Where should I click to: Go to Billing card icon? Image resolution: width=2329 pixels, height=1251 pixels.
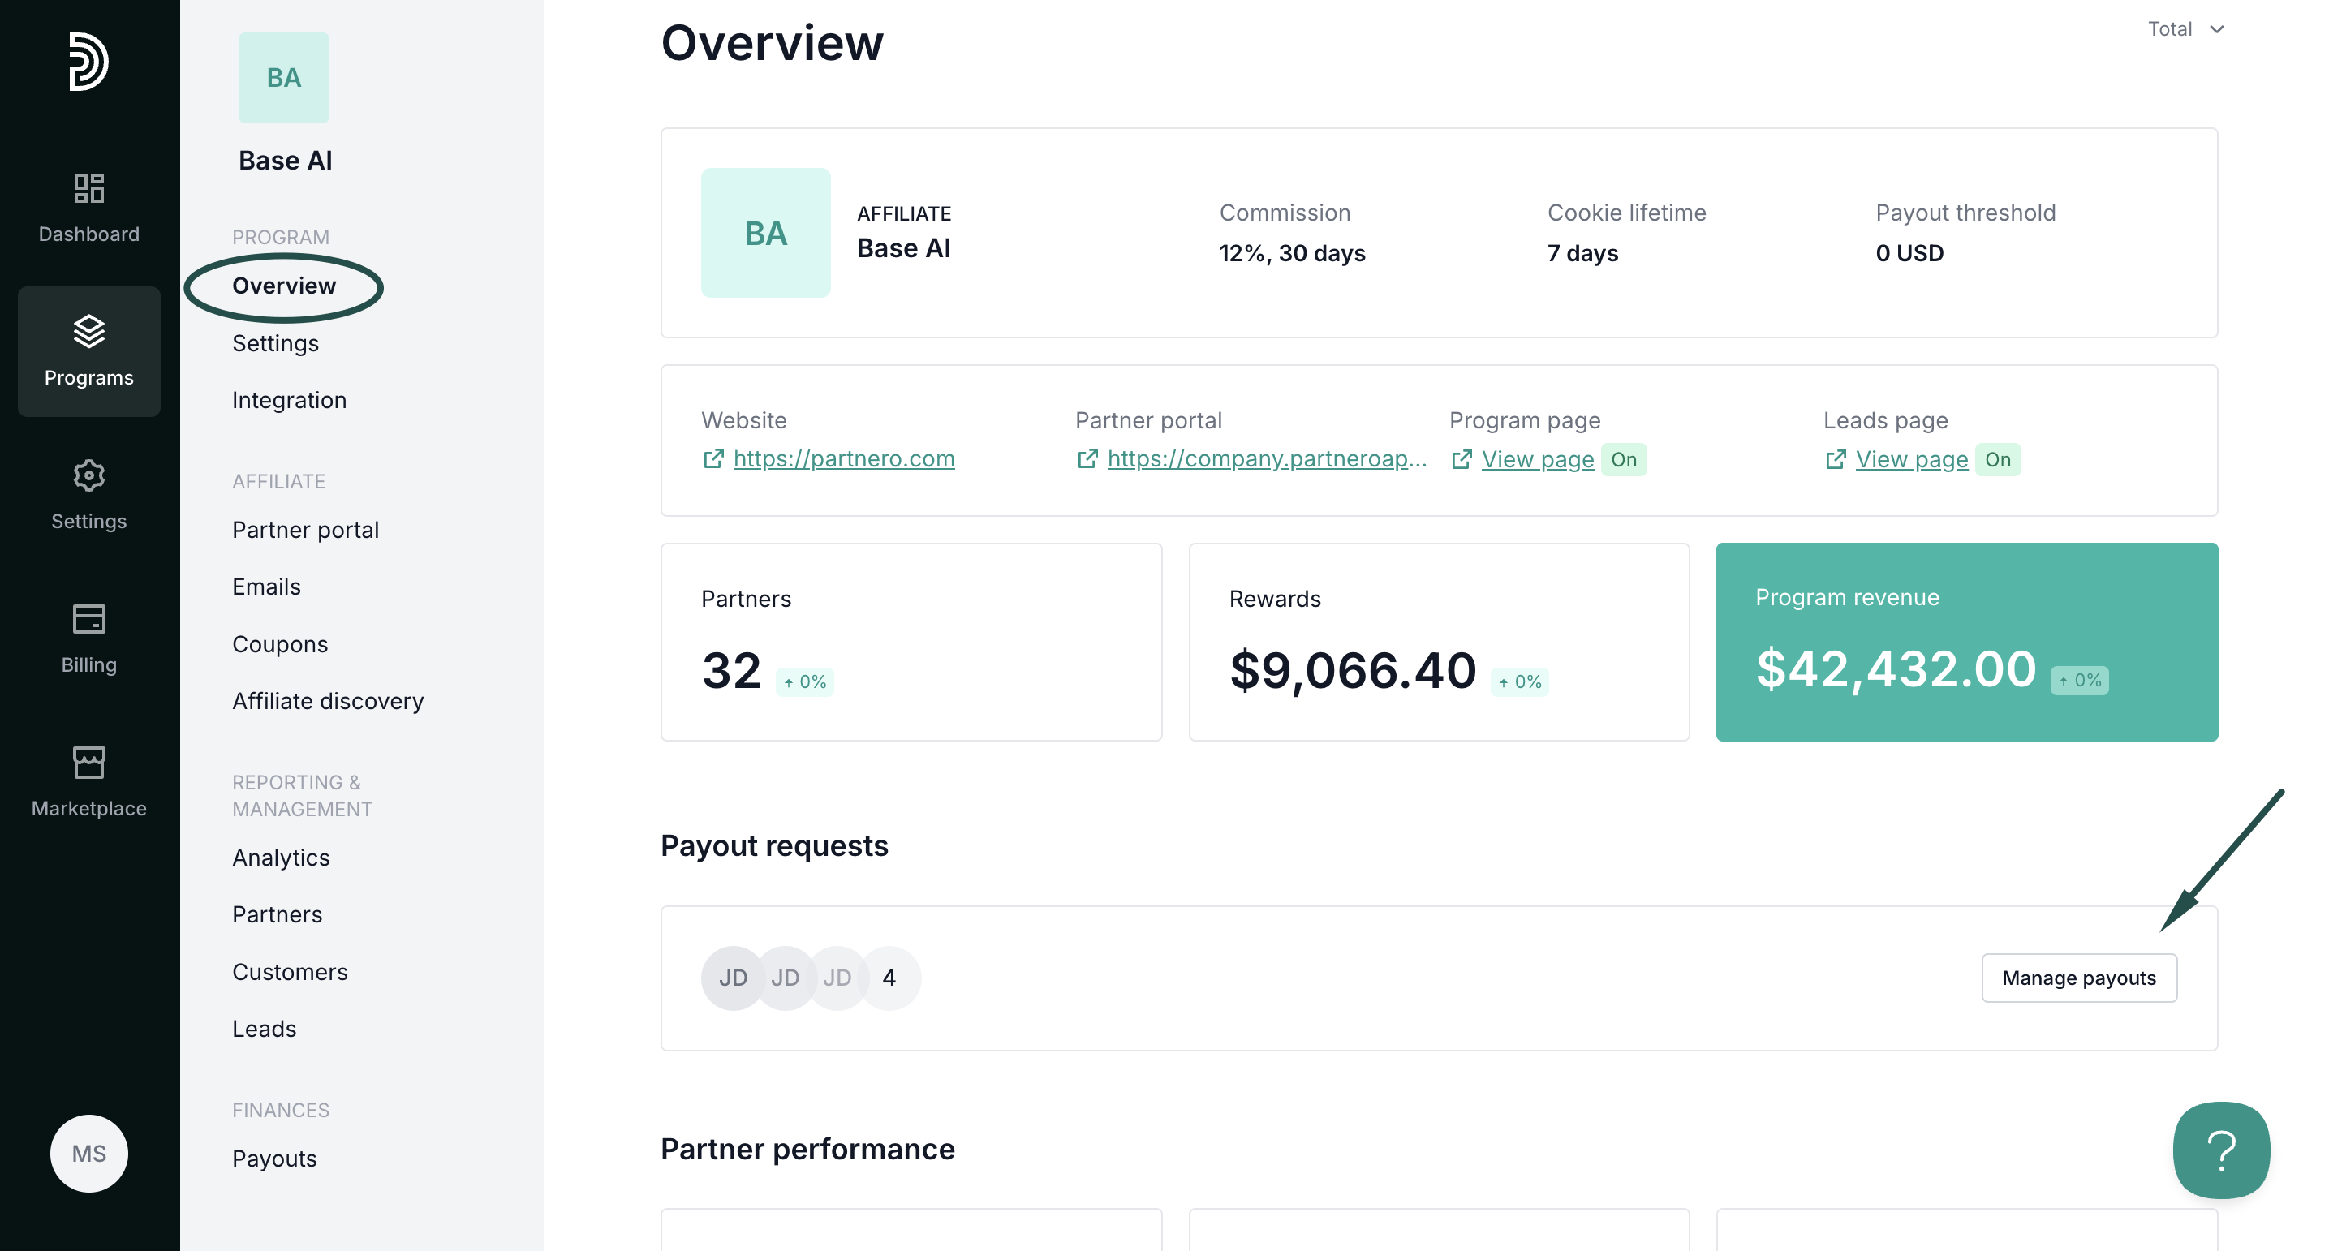pyautogui.click(x=88, y=619)
